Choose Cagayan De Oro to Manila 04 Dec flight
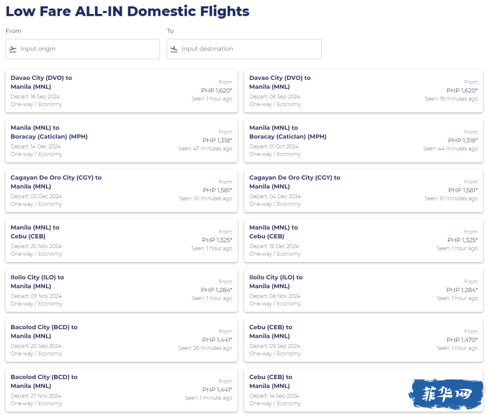Viewport: 488px width, 415px height. (x=363, y=190)
